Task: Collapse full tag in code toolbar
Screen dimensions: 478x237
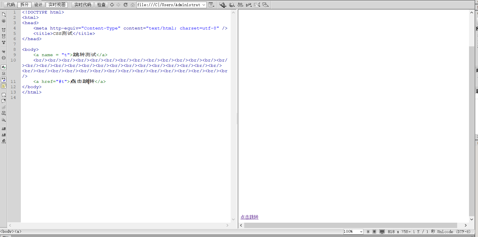Action: click(4, 30)
